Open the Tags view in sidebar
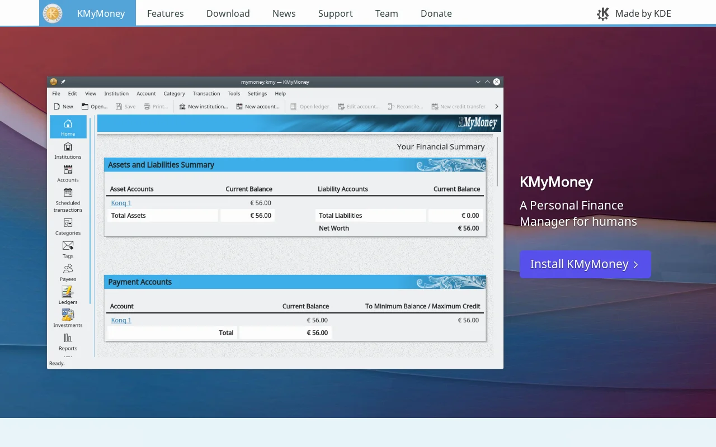 tap(68, 250)
